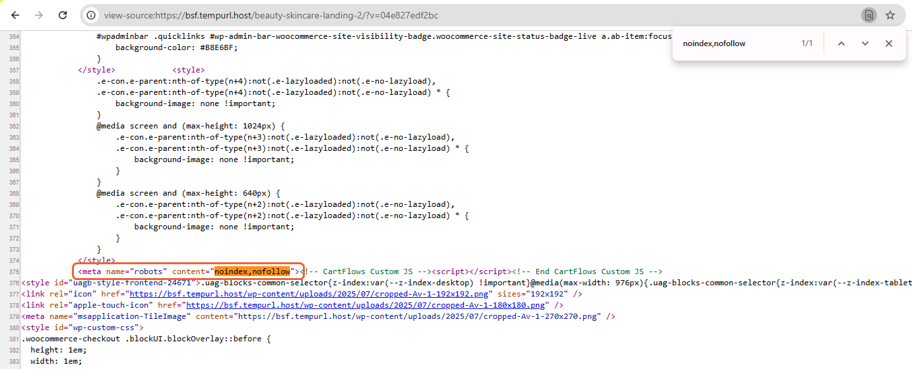Click the "height: 1em;" line

coord(59,350)
